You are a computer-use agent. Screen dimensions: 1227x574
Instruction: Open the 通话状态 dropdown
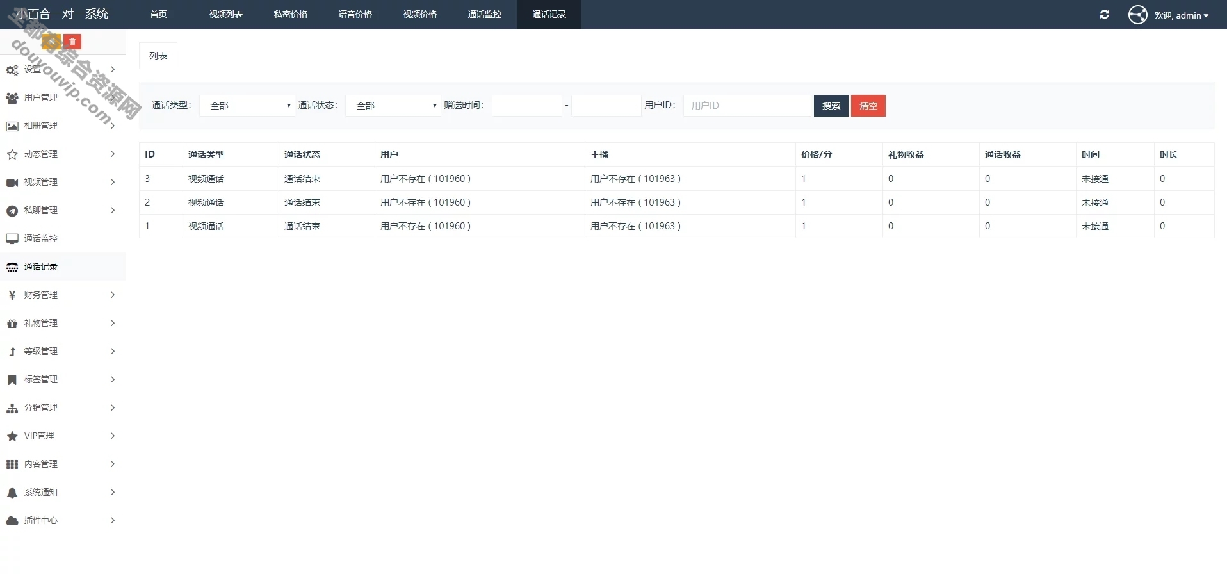coord(393,106)
